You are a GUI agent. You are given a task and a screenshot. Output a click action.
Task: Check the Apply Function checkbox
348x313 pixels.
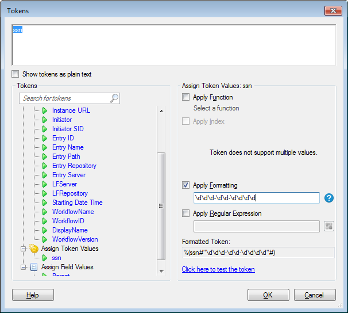185,97
